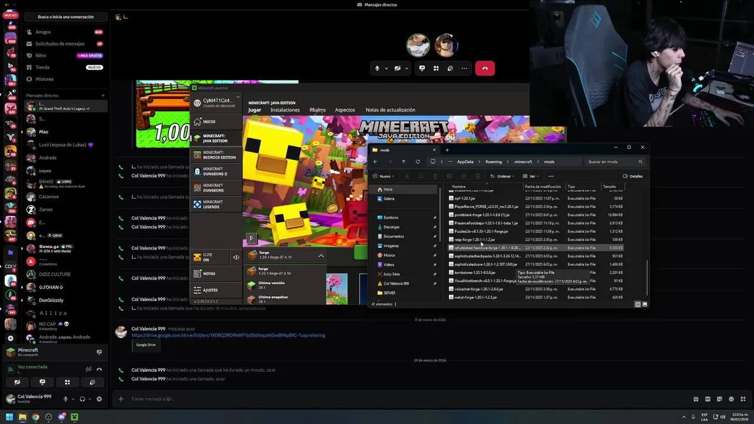The height and width of the screenshot is (424, 754).
Task: Open Aspectos tab in Minecraft Launcher
Action: coord(345,110)
